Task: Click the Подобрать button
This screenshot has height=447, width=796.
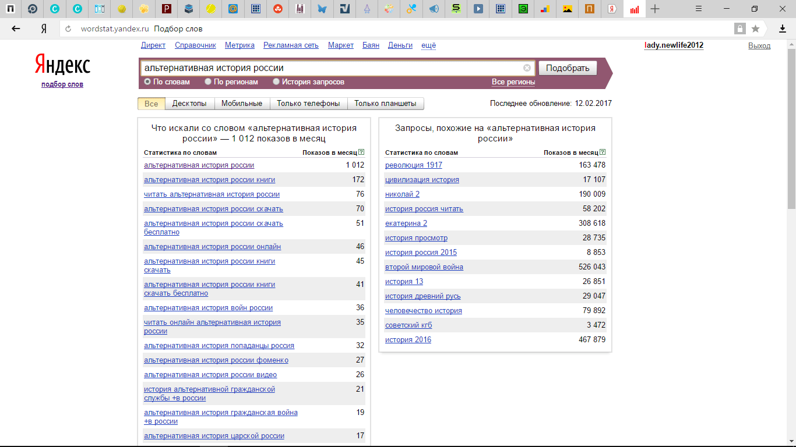Action: [568, 68]
